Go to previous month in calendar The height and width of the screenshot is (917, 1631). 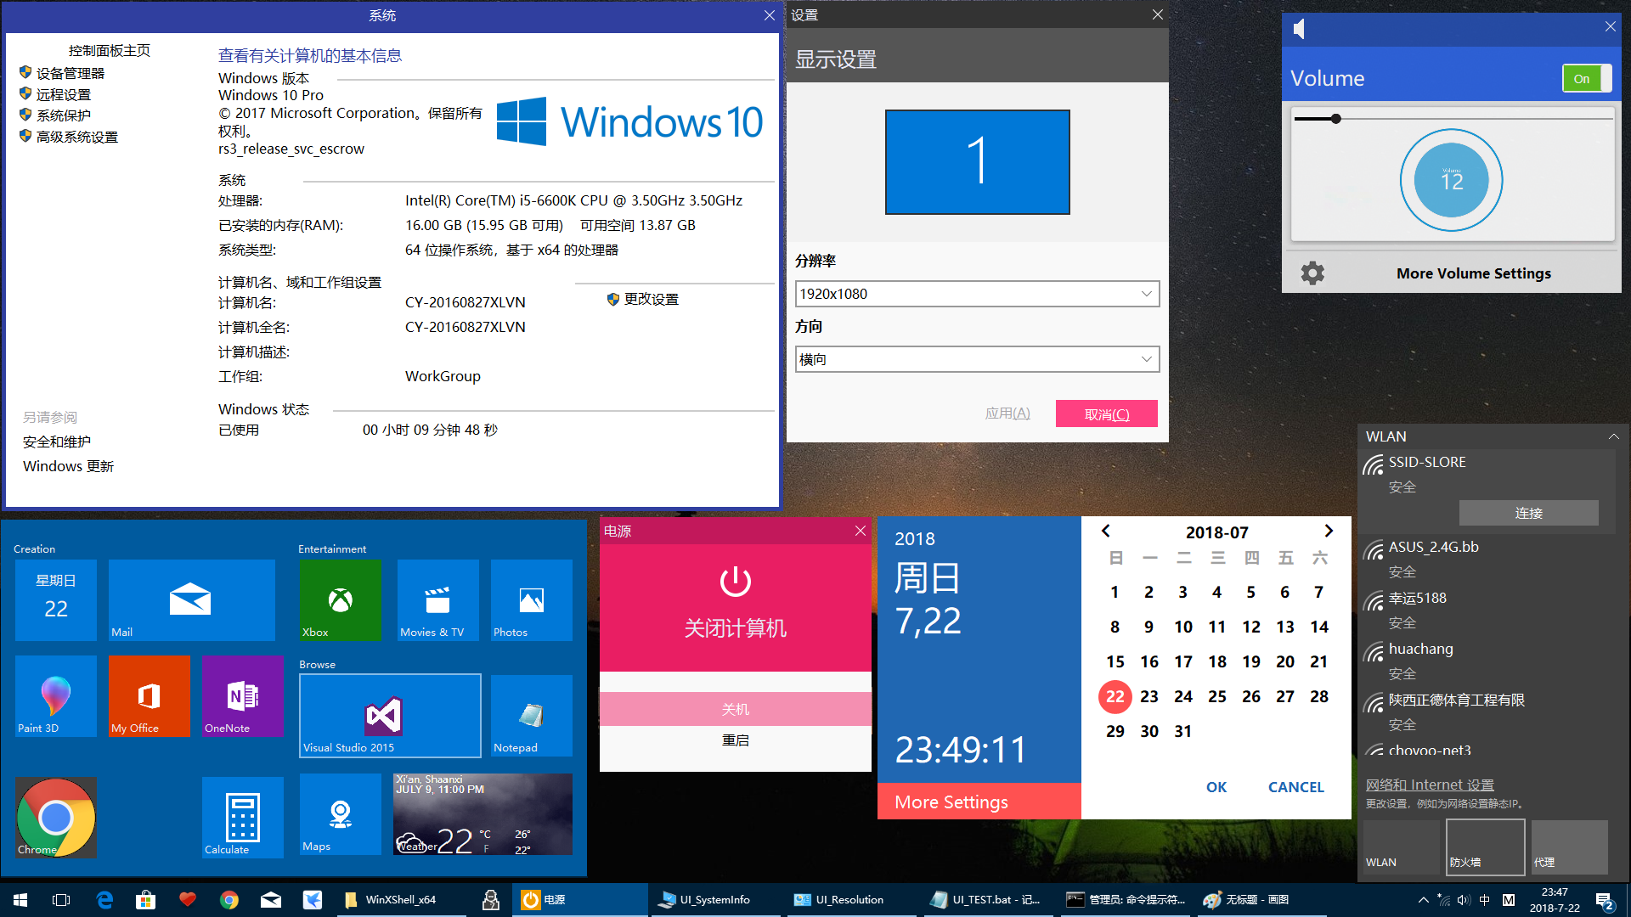click(1106, 531)
